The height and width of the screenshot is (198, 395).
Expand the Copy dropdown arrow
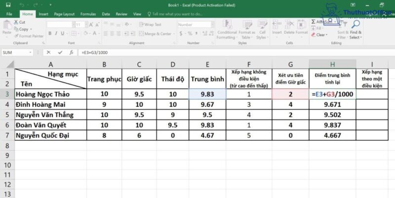pyautogui.click(x=31, y=30)
